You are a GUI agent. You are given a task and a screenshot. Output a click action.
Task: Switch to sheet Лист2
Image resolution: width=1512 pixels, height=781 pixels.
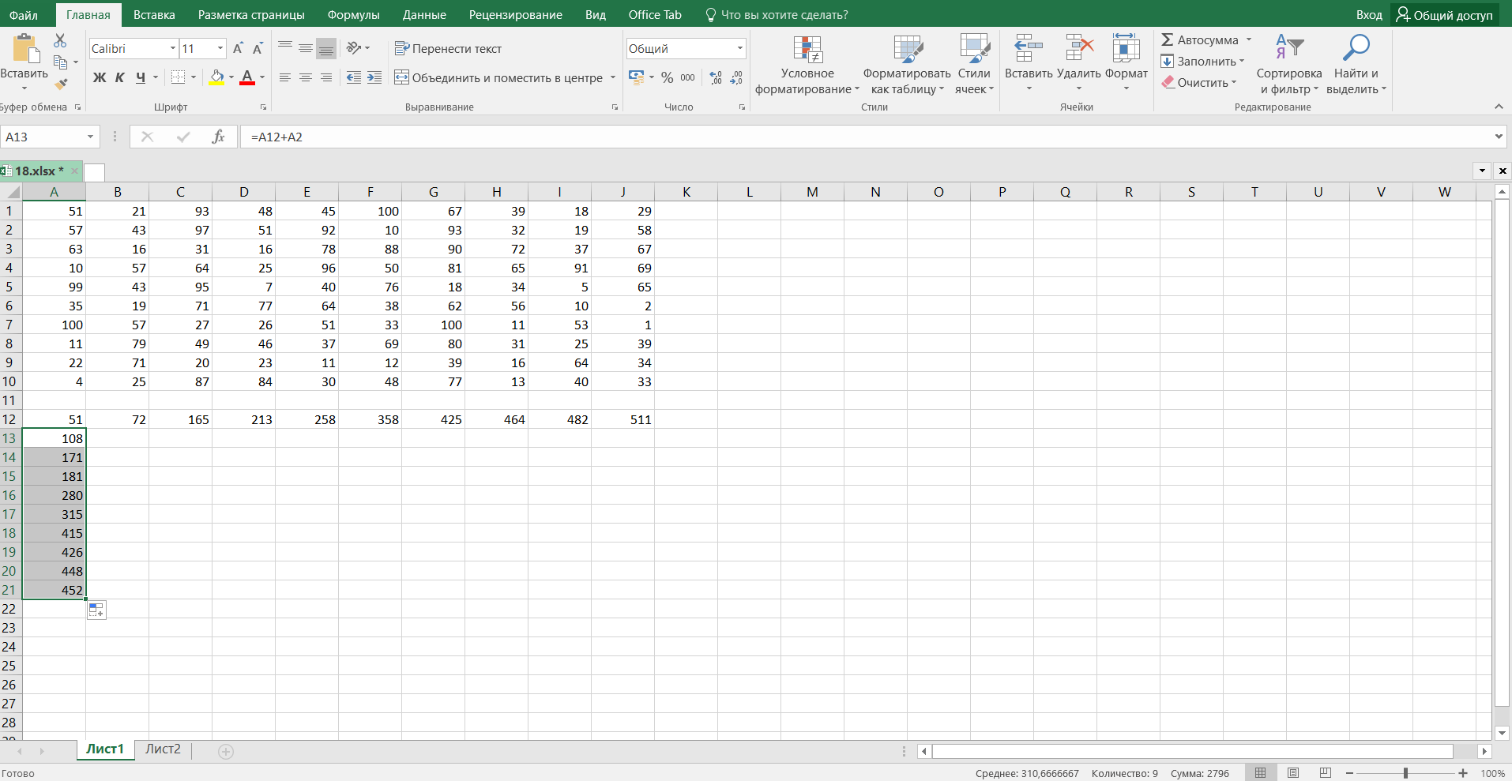click(x=164, y=749)
